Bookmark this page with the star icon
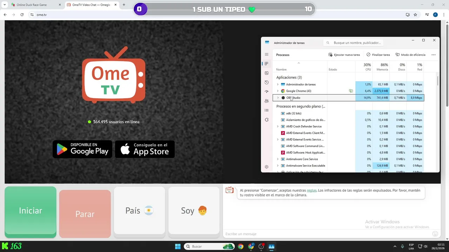The width and height of the screenshot is (449, 252). tap(415, 15)
